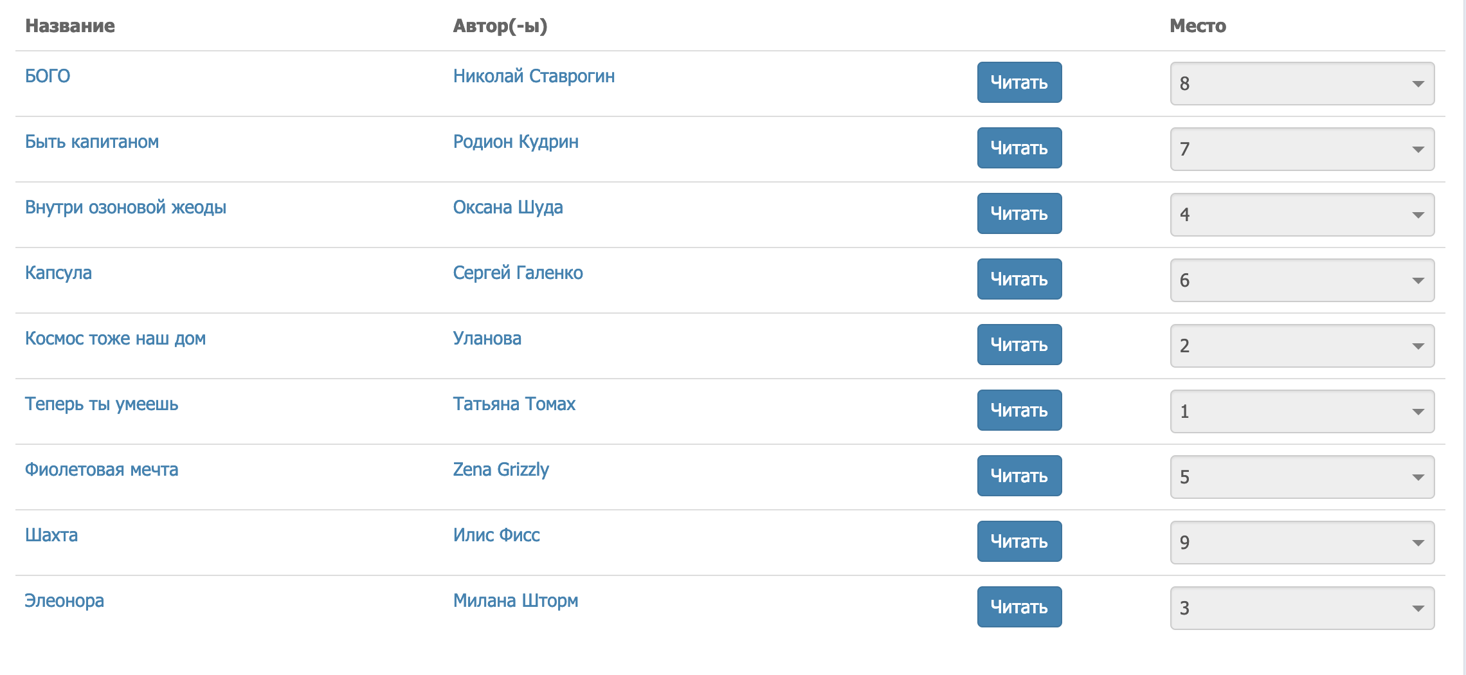Expand place selector for Космос тоже наш дом
The image size is (1466, 675).
[x=1301, y=346]
